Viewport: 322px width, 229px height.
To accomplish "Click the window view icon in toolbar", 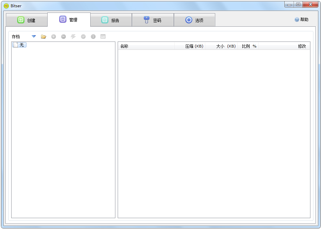I will tap(103, 37).
